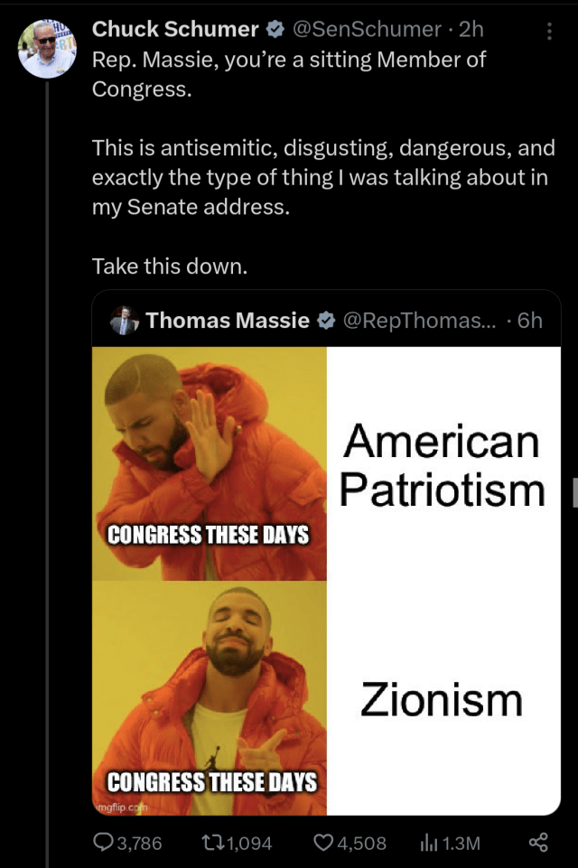
Task: Open the three-dot more options menu
Action: tap(549, 31)
